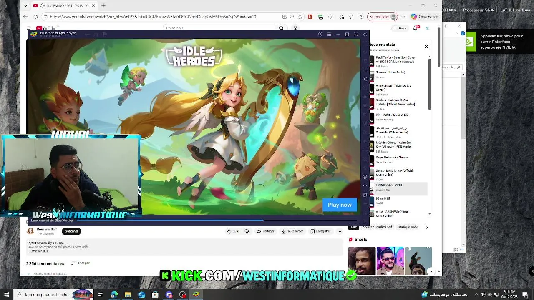Show next Shorts with arrow
Image resolution: width=534 pixels, height=300 pixels.
click(431, 272)
